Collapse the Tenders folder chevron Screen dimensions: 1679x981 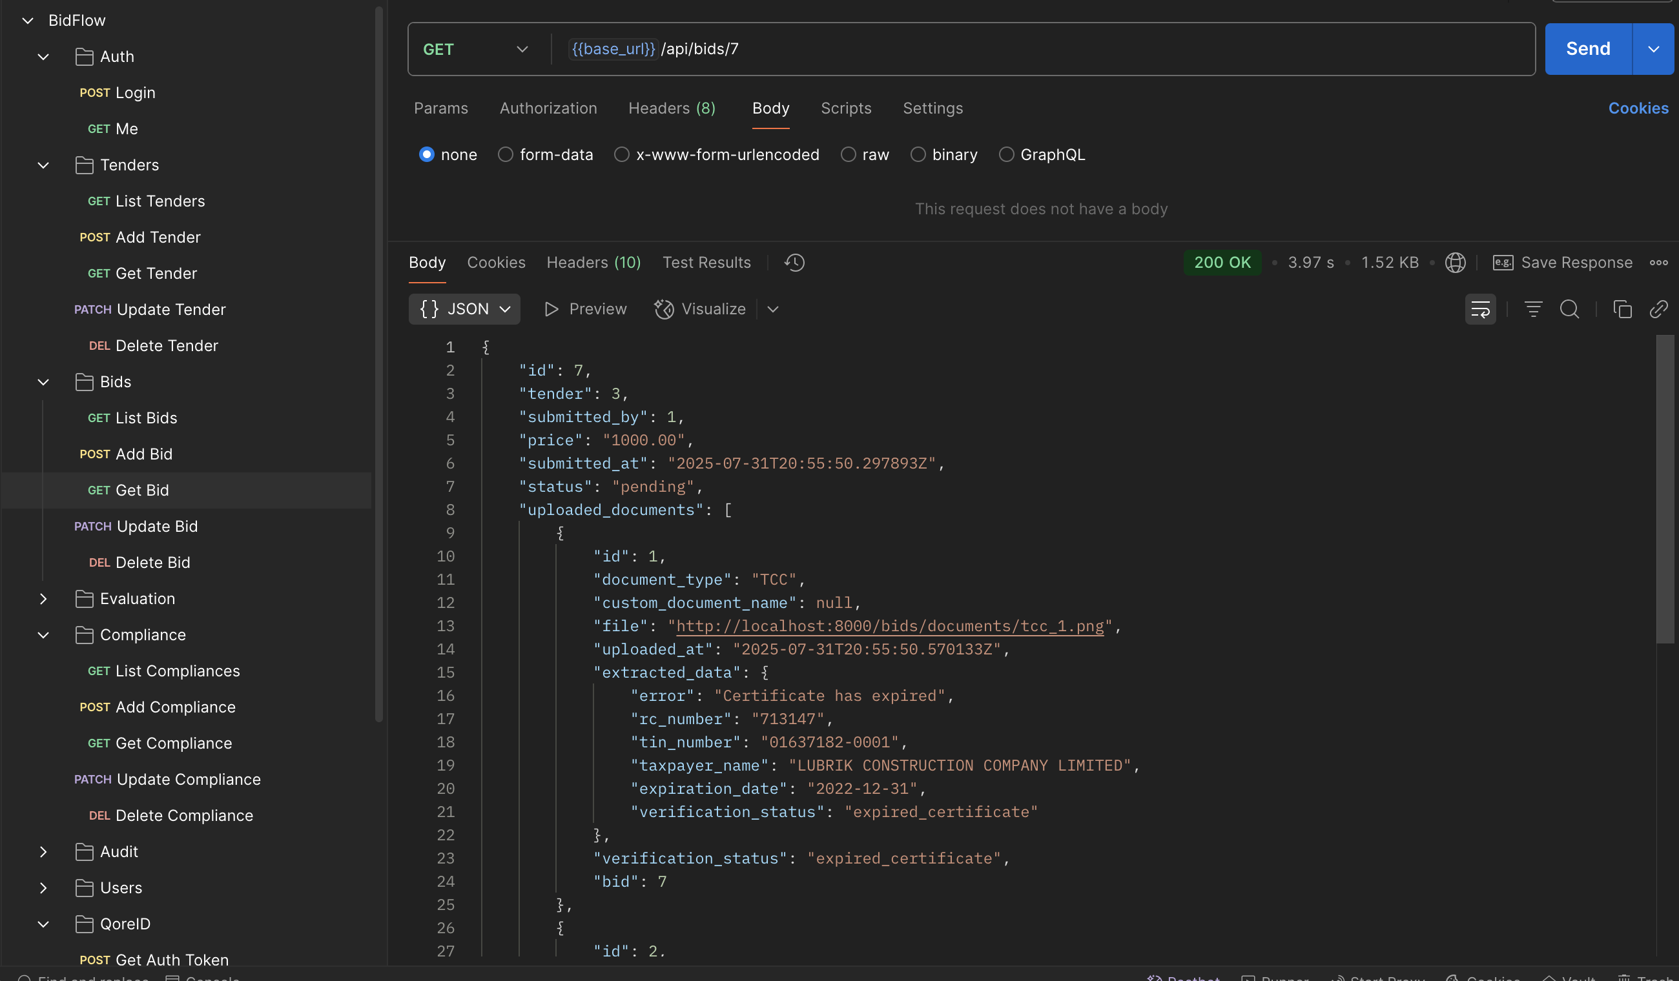[43, 165]
